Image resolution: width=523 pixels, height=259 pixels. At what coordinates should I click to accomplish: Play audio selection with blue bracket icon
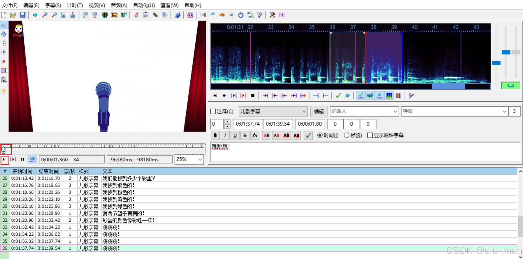(x=234, y=96)
